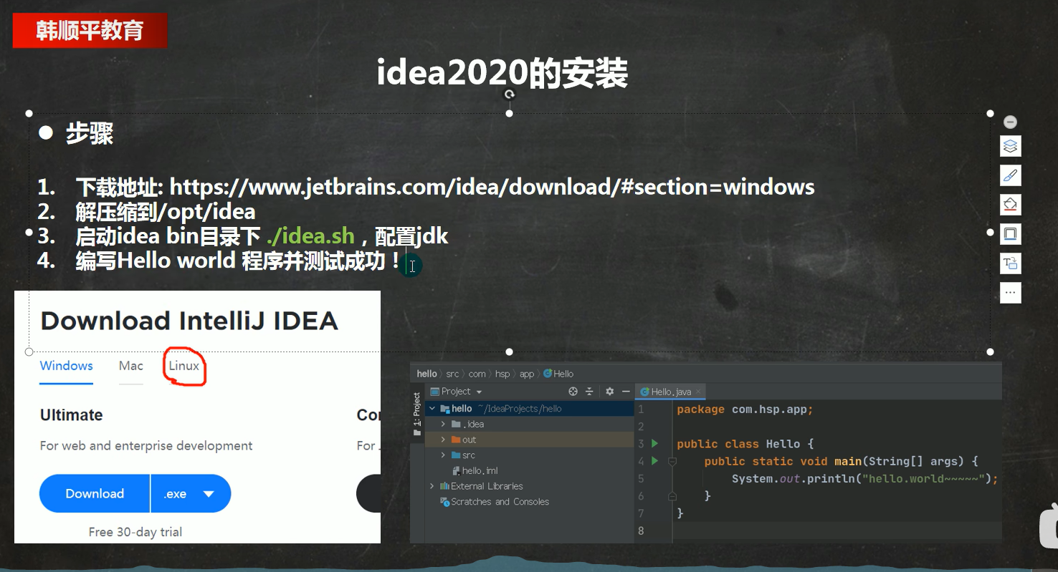Select Scratches and Consoles row
The height and width of the screenshot is (572, 1058).
pyautogui.click(x=530, y=502)
